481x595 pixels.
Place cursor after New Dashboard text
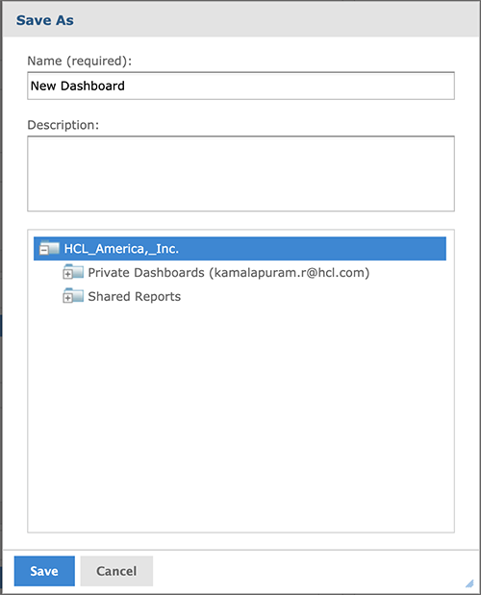tap(125, 86)
